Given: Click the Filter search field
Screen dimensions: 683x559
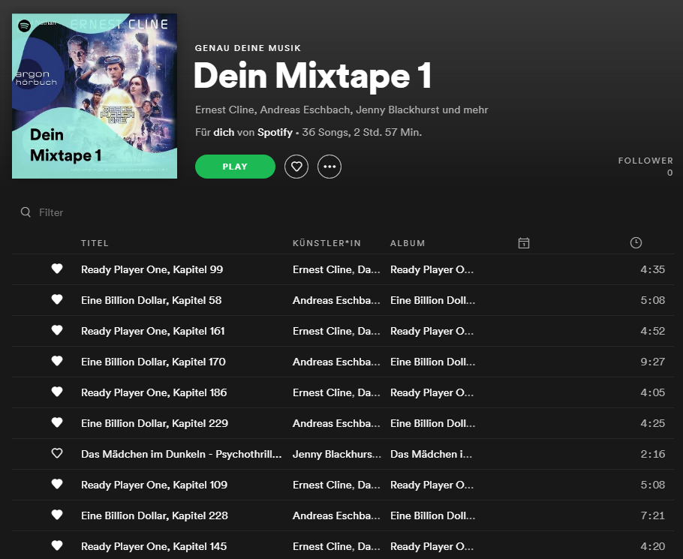Looking at the screenshot, I should pos(51,212).
